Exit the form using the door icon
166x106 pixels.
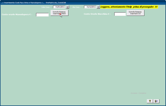(156, 101)
